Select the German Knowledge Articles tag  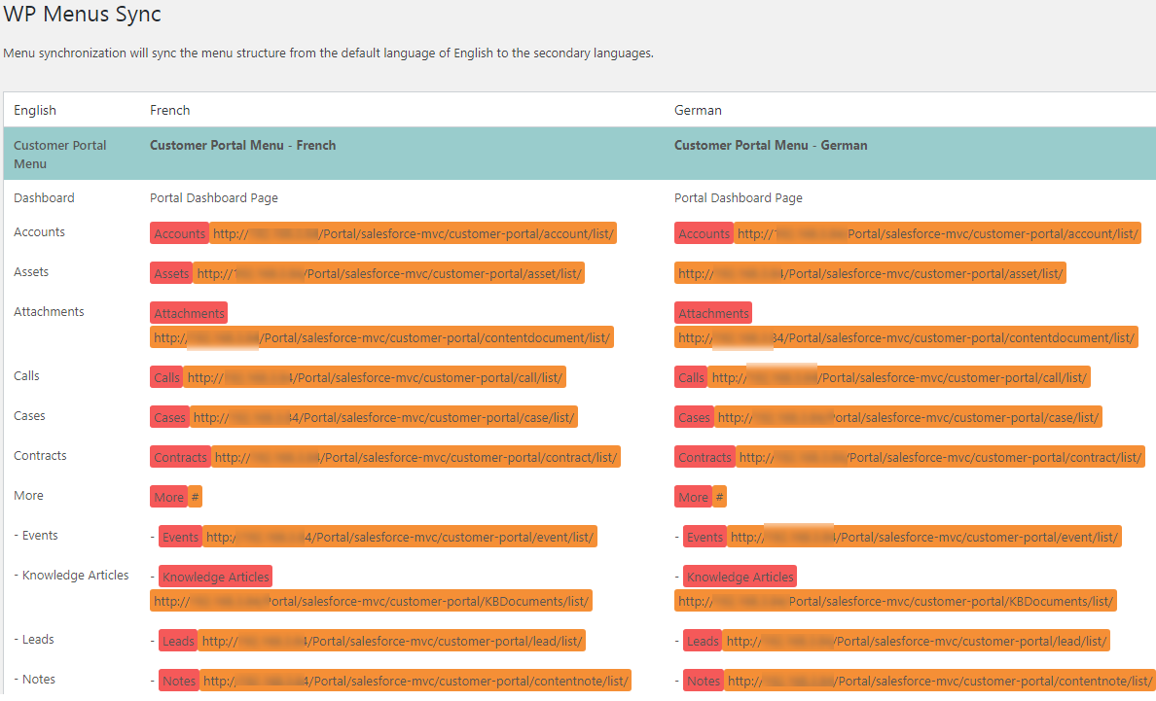pos(740,577)
